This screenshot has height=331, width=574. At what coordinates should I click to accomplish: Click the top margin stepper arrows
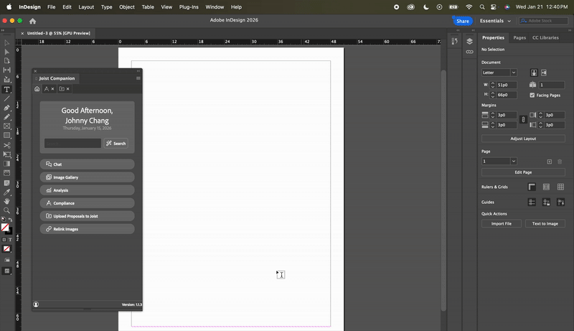click(x=493, y=115)
